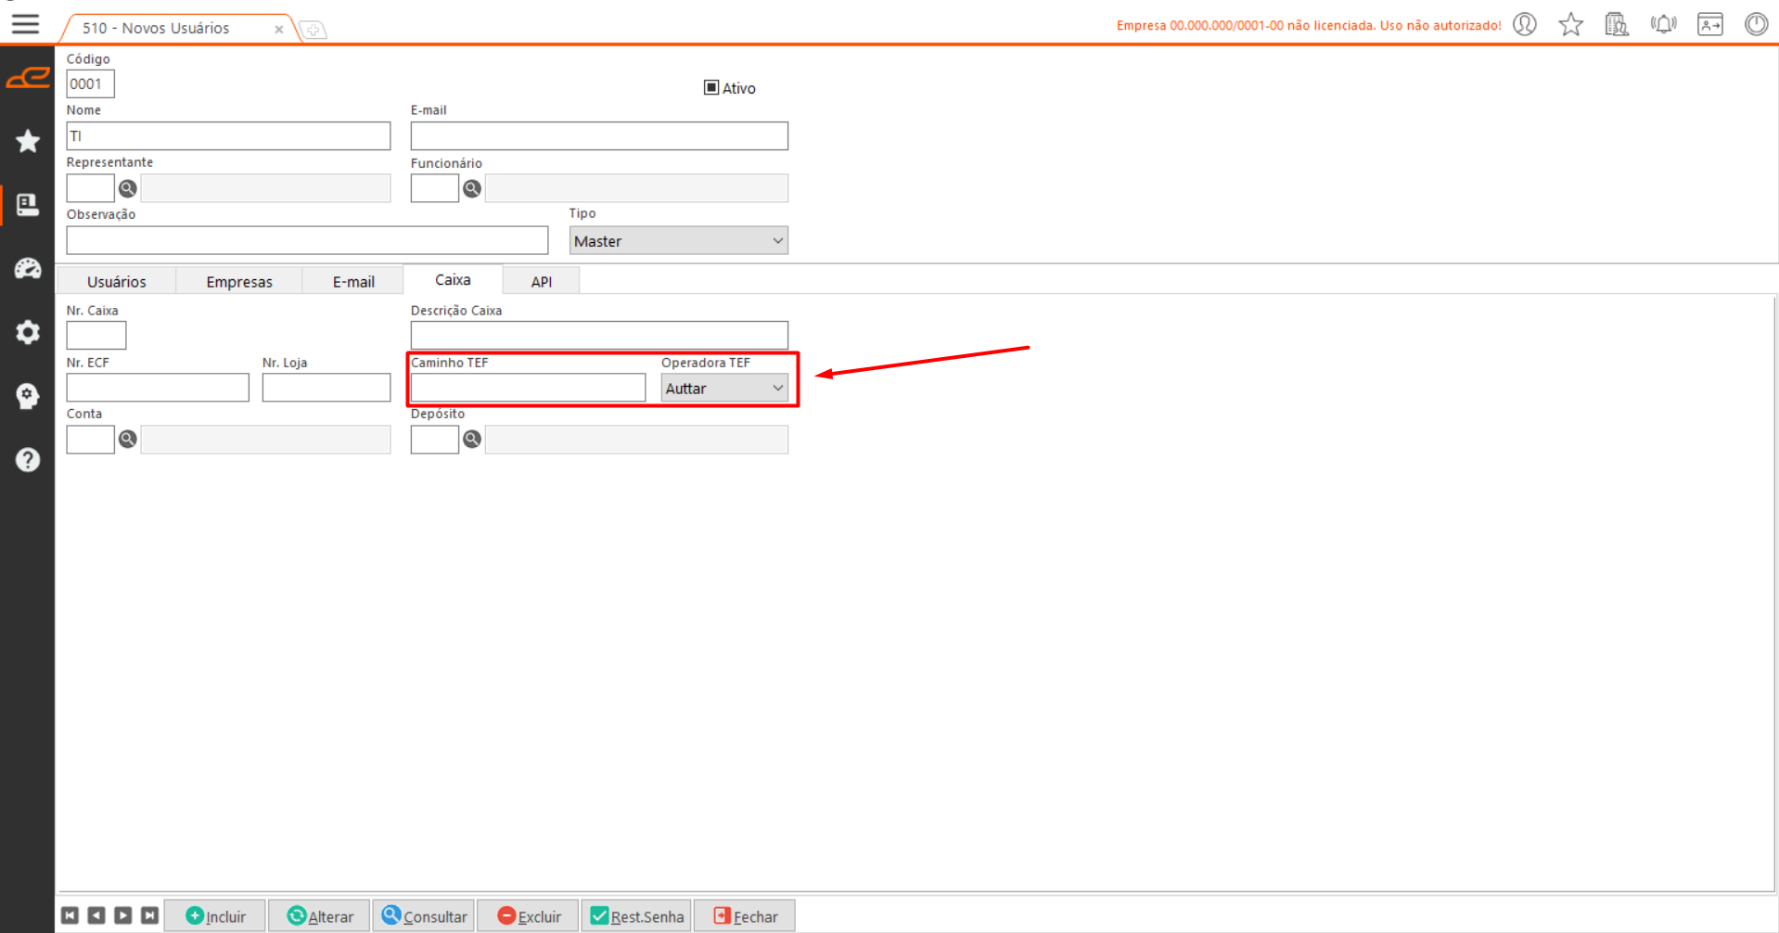This screenshot has width=1779, height=933.
Task: Click the power icon at top right
Action: 1756,24
